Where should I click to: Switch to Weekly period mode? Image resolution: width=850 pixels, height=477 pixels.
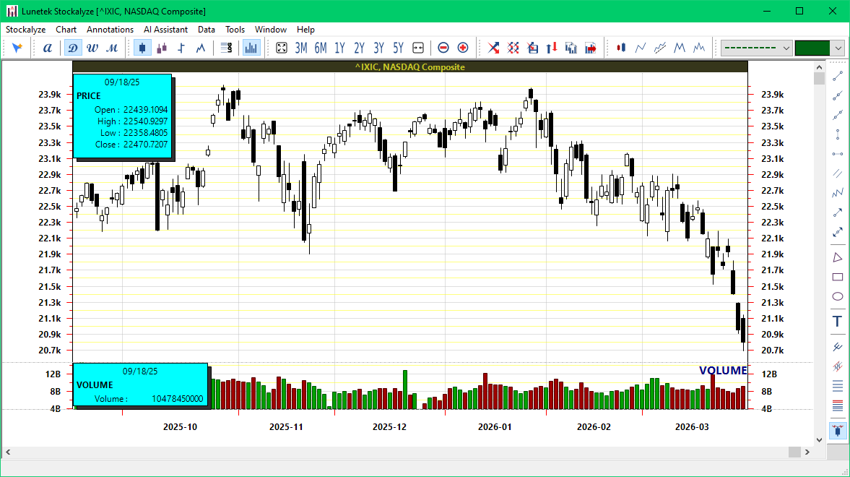(92, 47)
